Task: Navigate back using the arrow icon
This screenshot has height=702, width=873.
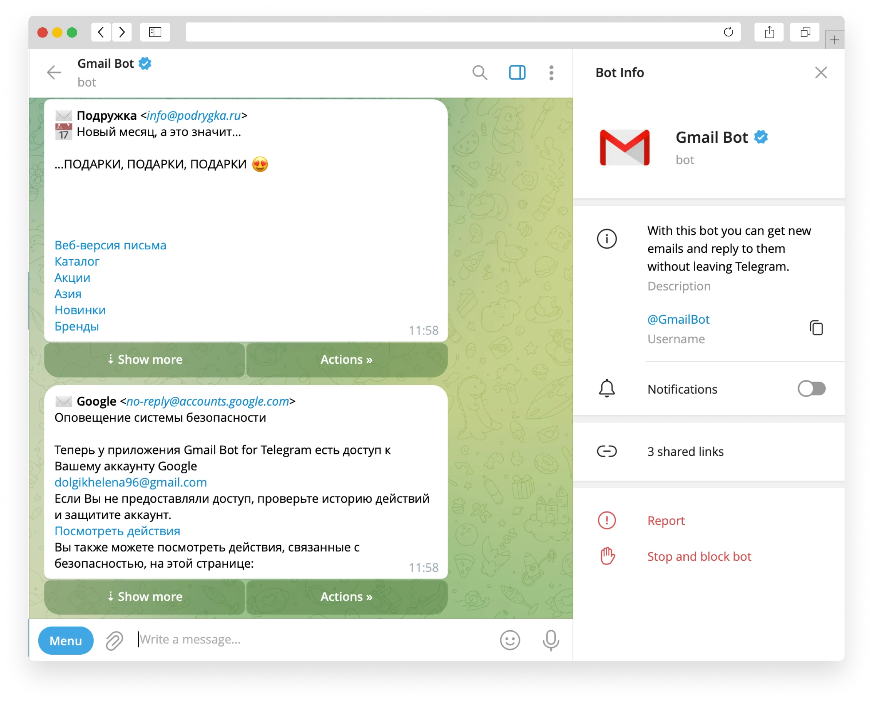Action: click(54, 73)
